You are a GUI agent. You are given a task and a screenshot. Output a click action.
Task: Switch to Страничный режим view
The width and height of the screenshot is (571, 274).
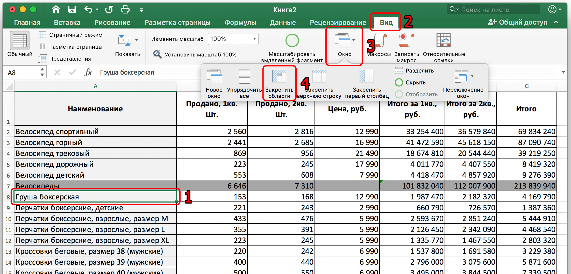(71, 35)
